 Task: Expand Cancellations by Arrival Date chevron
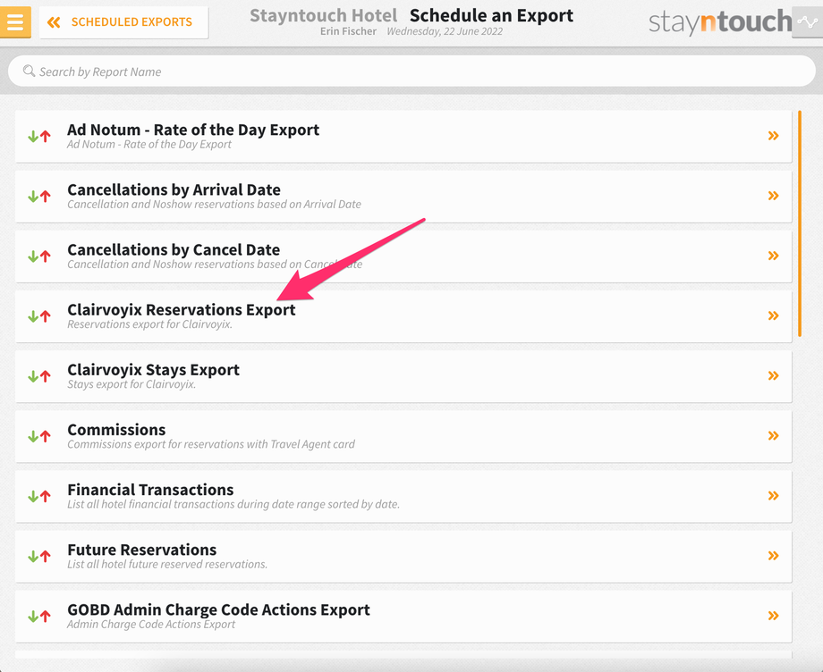click(773, 196)
